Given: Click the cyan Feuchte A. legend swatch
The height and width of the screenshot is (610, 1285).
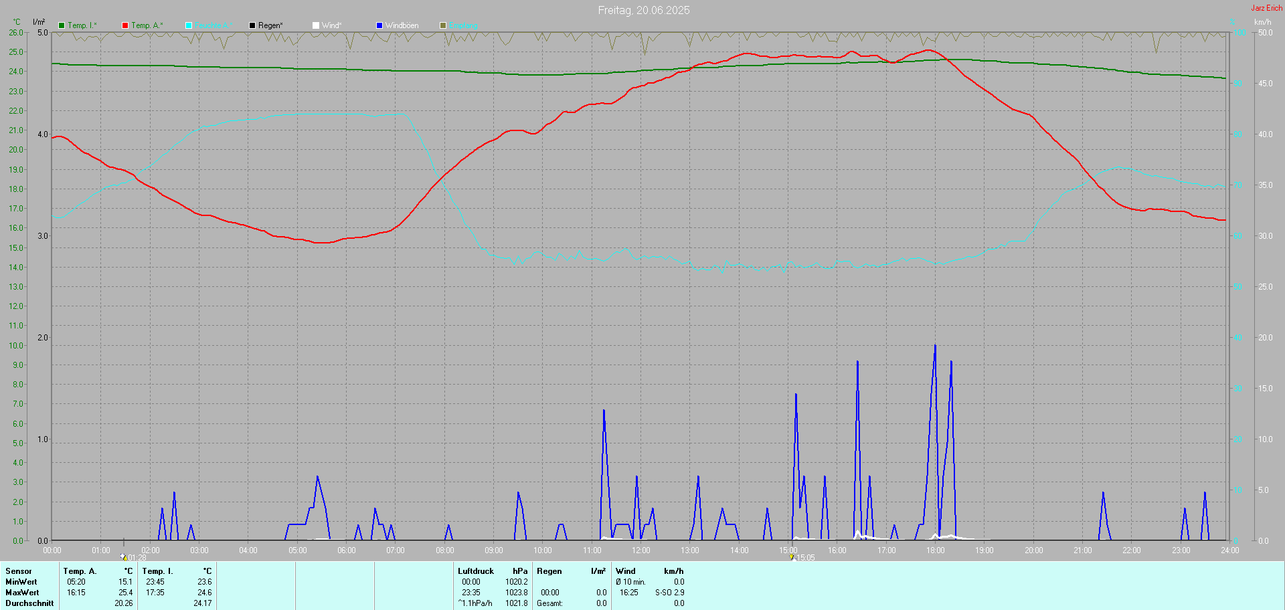Looking at the screenshot, I should [189, 25].
